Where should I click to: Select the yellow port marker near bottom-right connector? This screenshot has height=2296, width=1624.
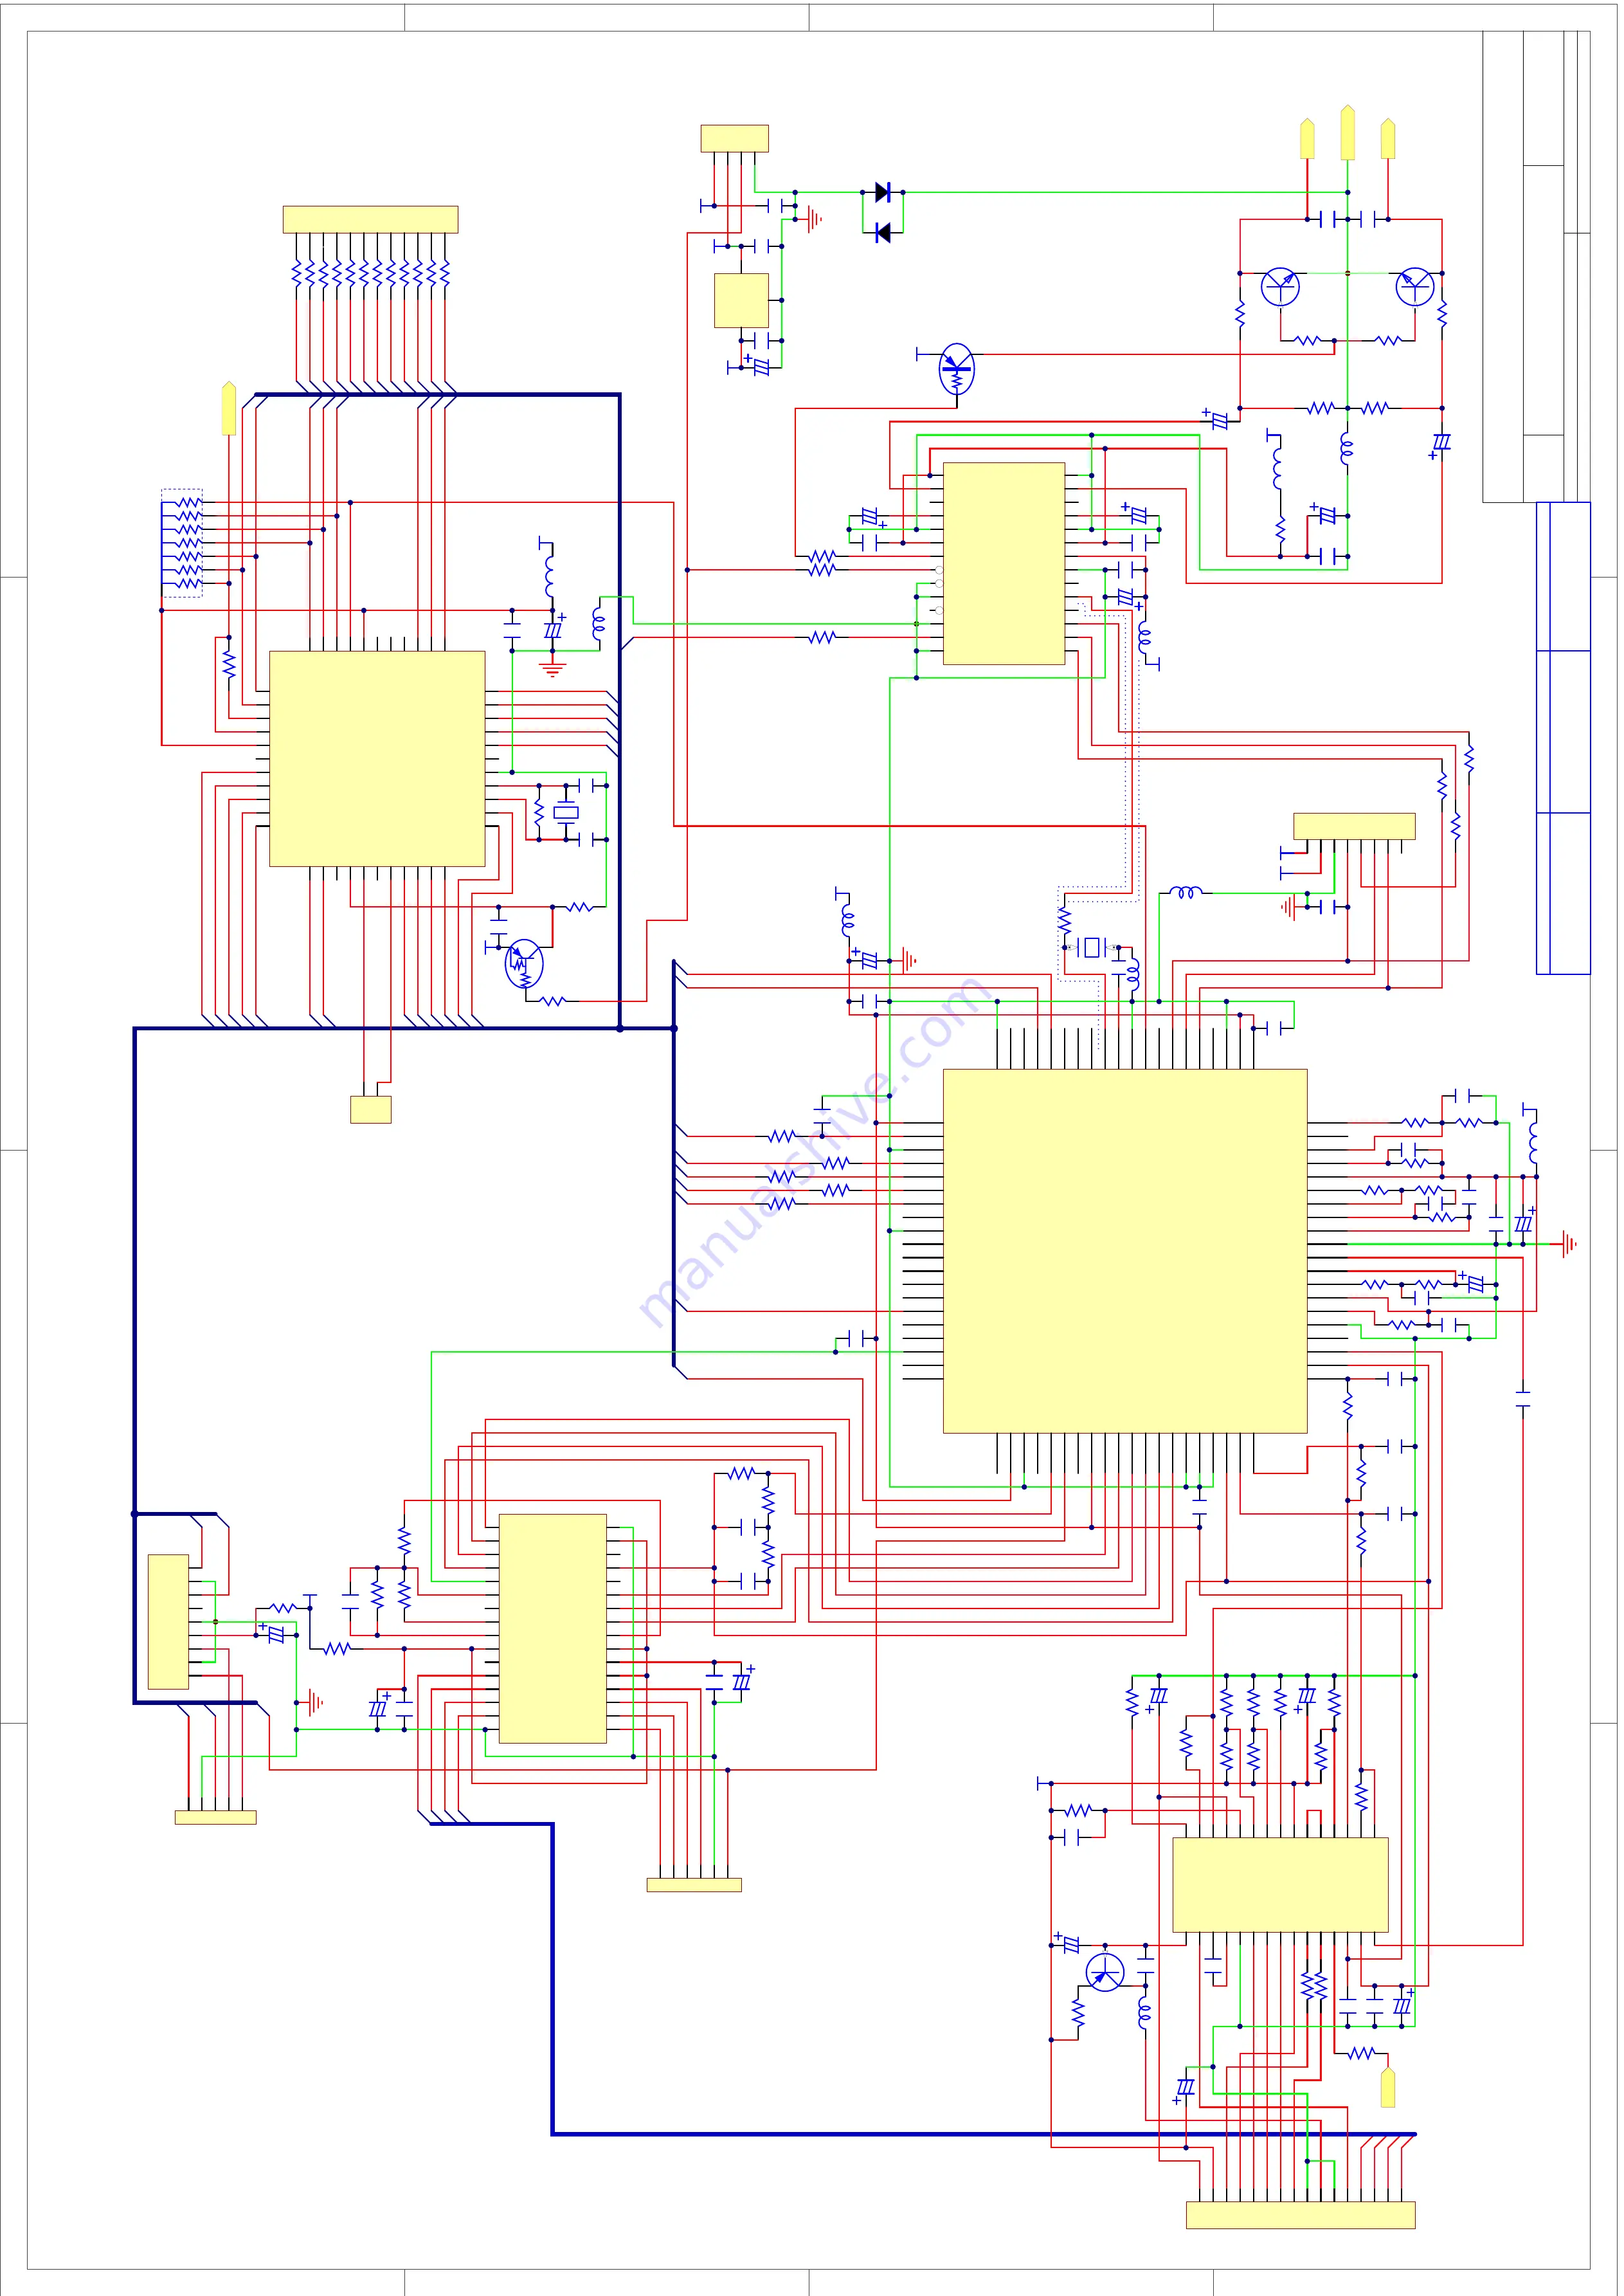[x=1388, y=2087]
